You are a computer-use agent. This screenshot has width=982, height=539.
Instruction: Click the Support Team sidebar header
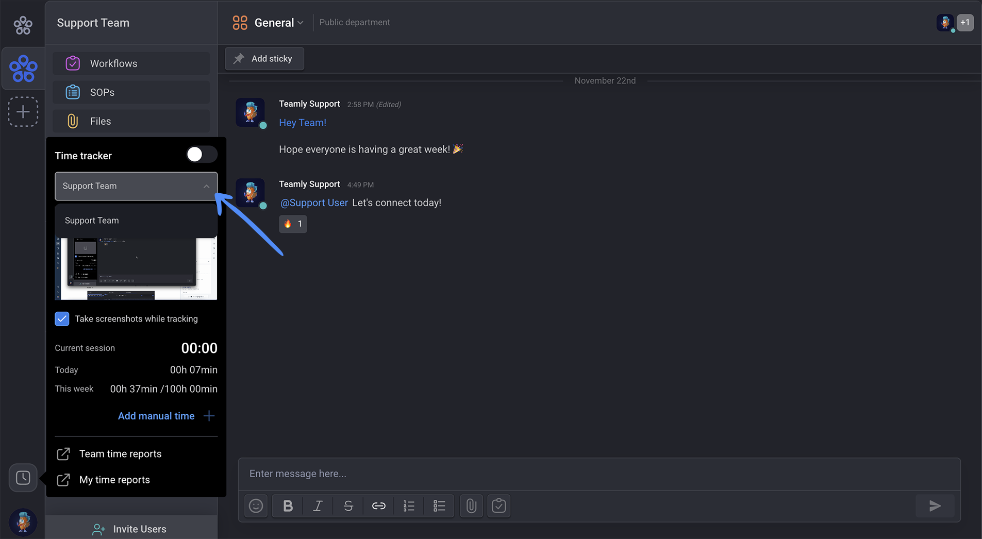coord(93,23)
